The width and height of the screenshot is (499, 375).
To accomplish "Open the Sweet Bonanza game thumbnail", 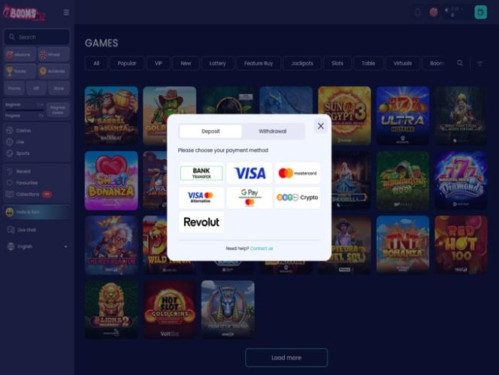I will tap(111, 180).
